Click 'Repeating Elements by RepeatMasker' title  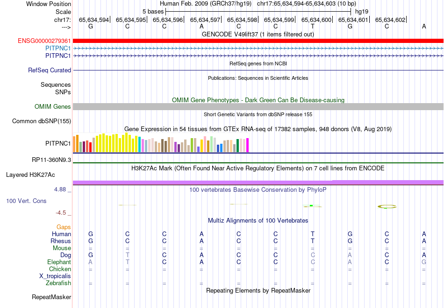point(258,290)
